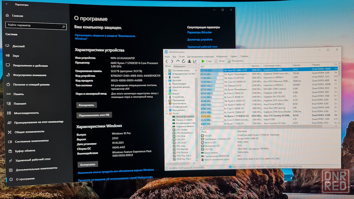Open Копирование в память memory copy test
This screenshot has width=354, height=199.
pyautogui.click(x=183, y=123)
